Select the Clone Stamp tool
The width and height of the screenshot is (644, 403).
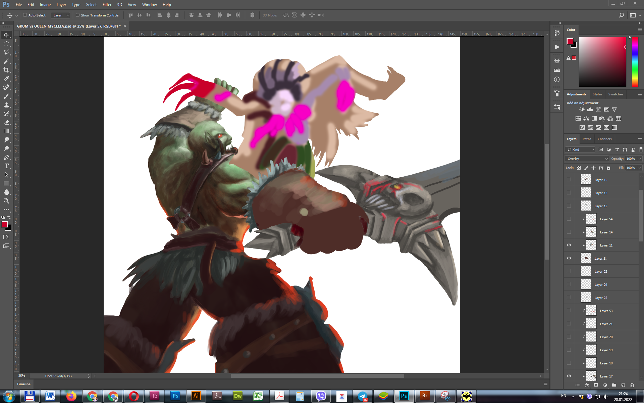pos(6,105)
